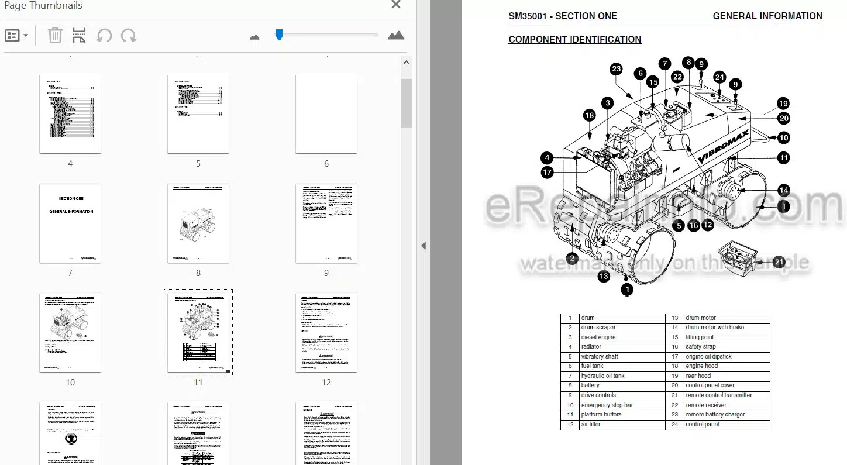Click the GENERAL INFORMATION header text

767,16
